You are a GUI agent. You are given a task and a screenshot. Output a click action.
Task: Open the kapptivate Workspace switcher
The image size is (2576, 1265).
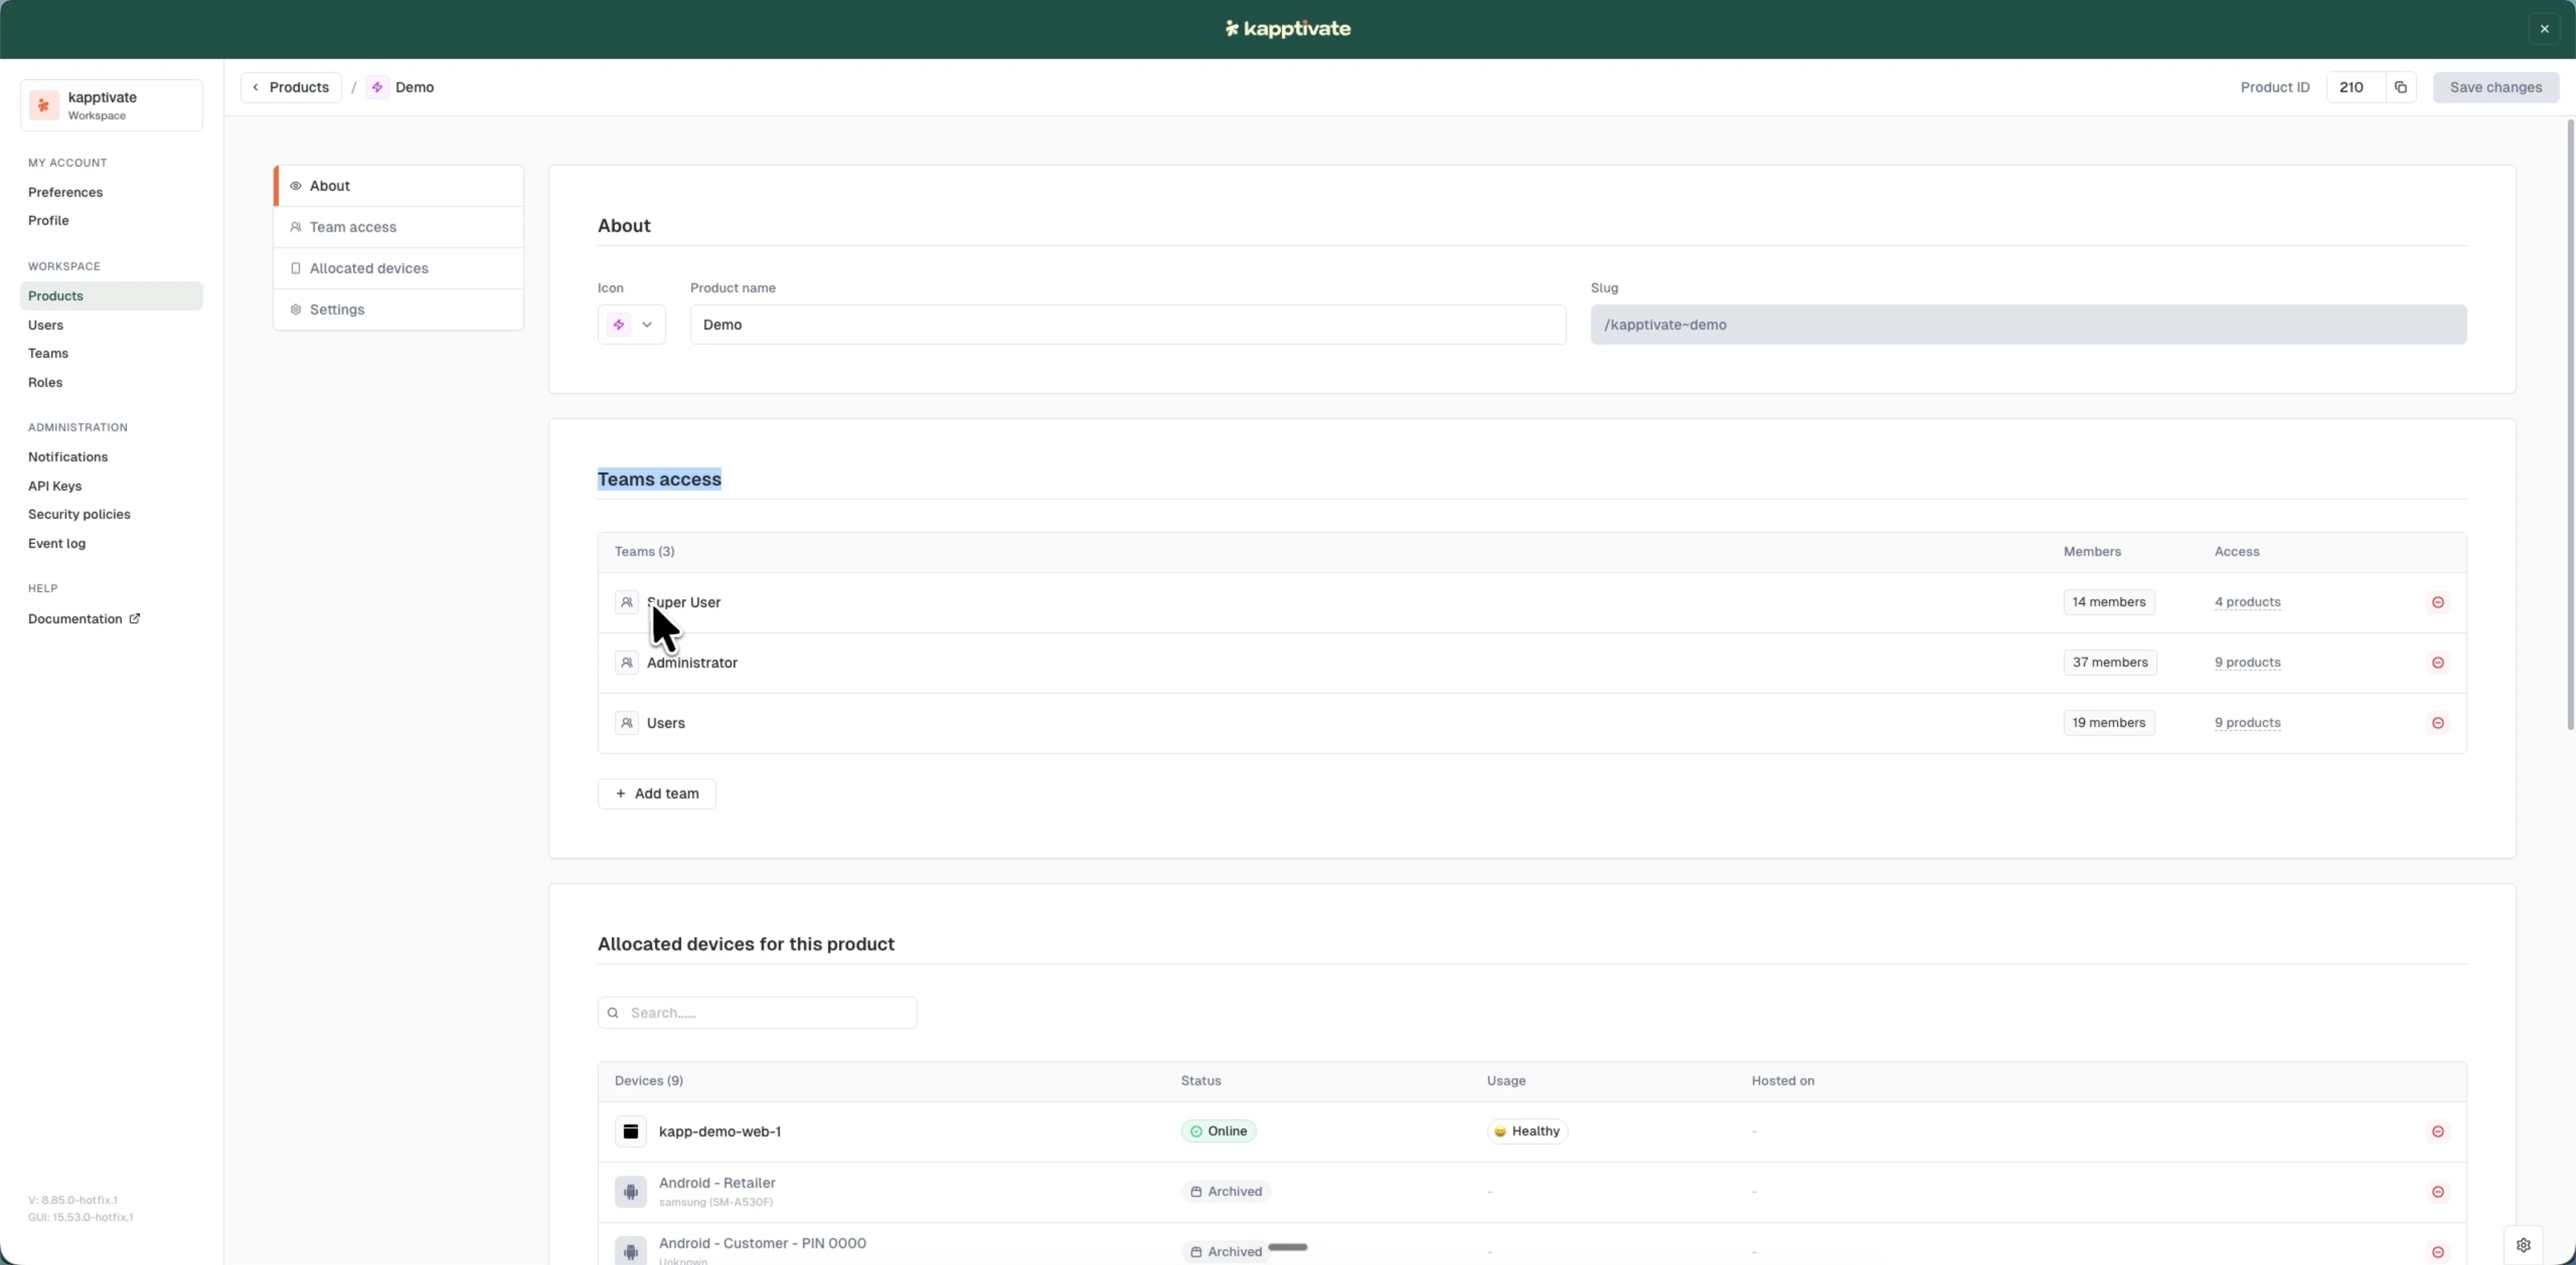pos(112,105)
